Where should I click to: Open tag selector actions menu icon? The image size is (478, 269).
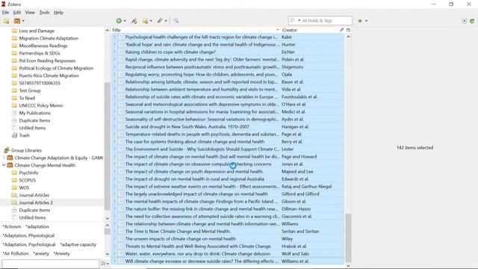click(105, 264)
